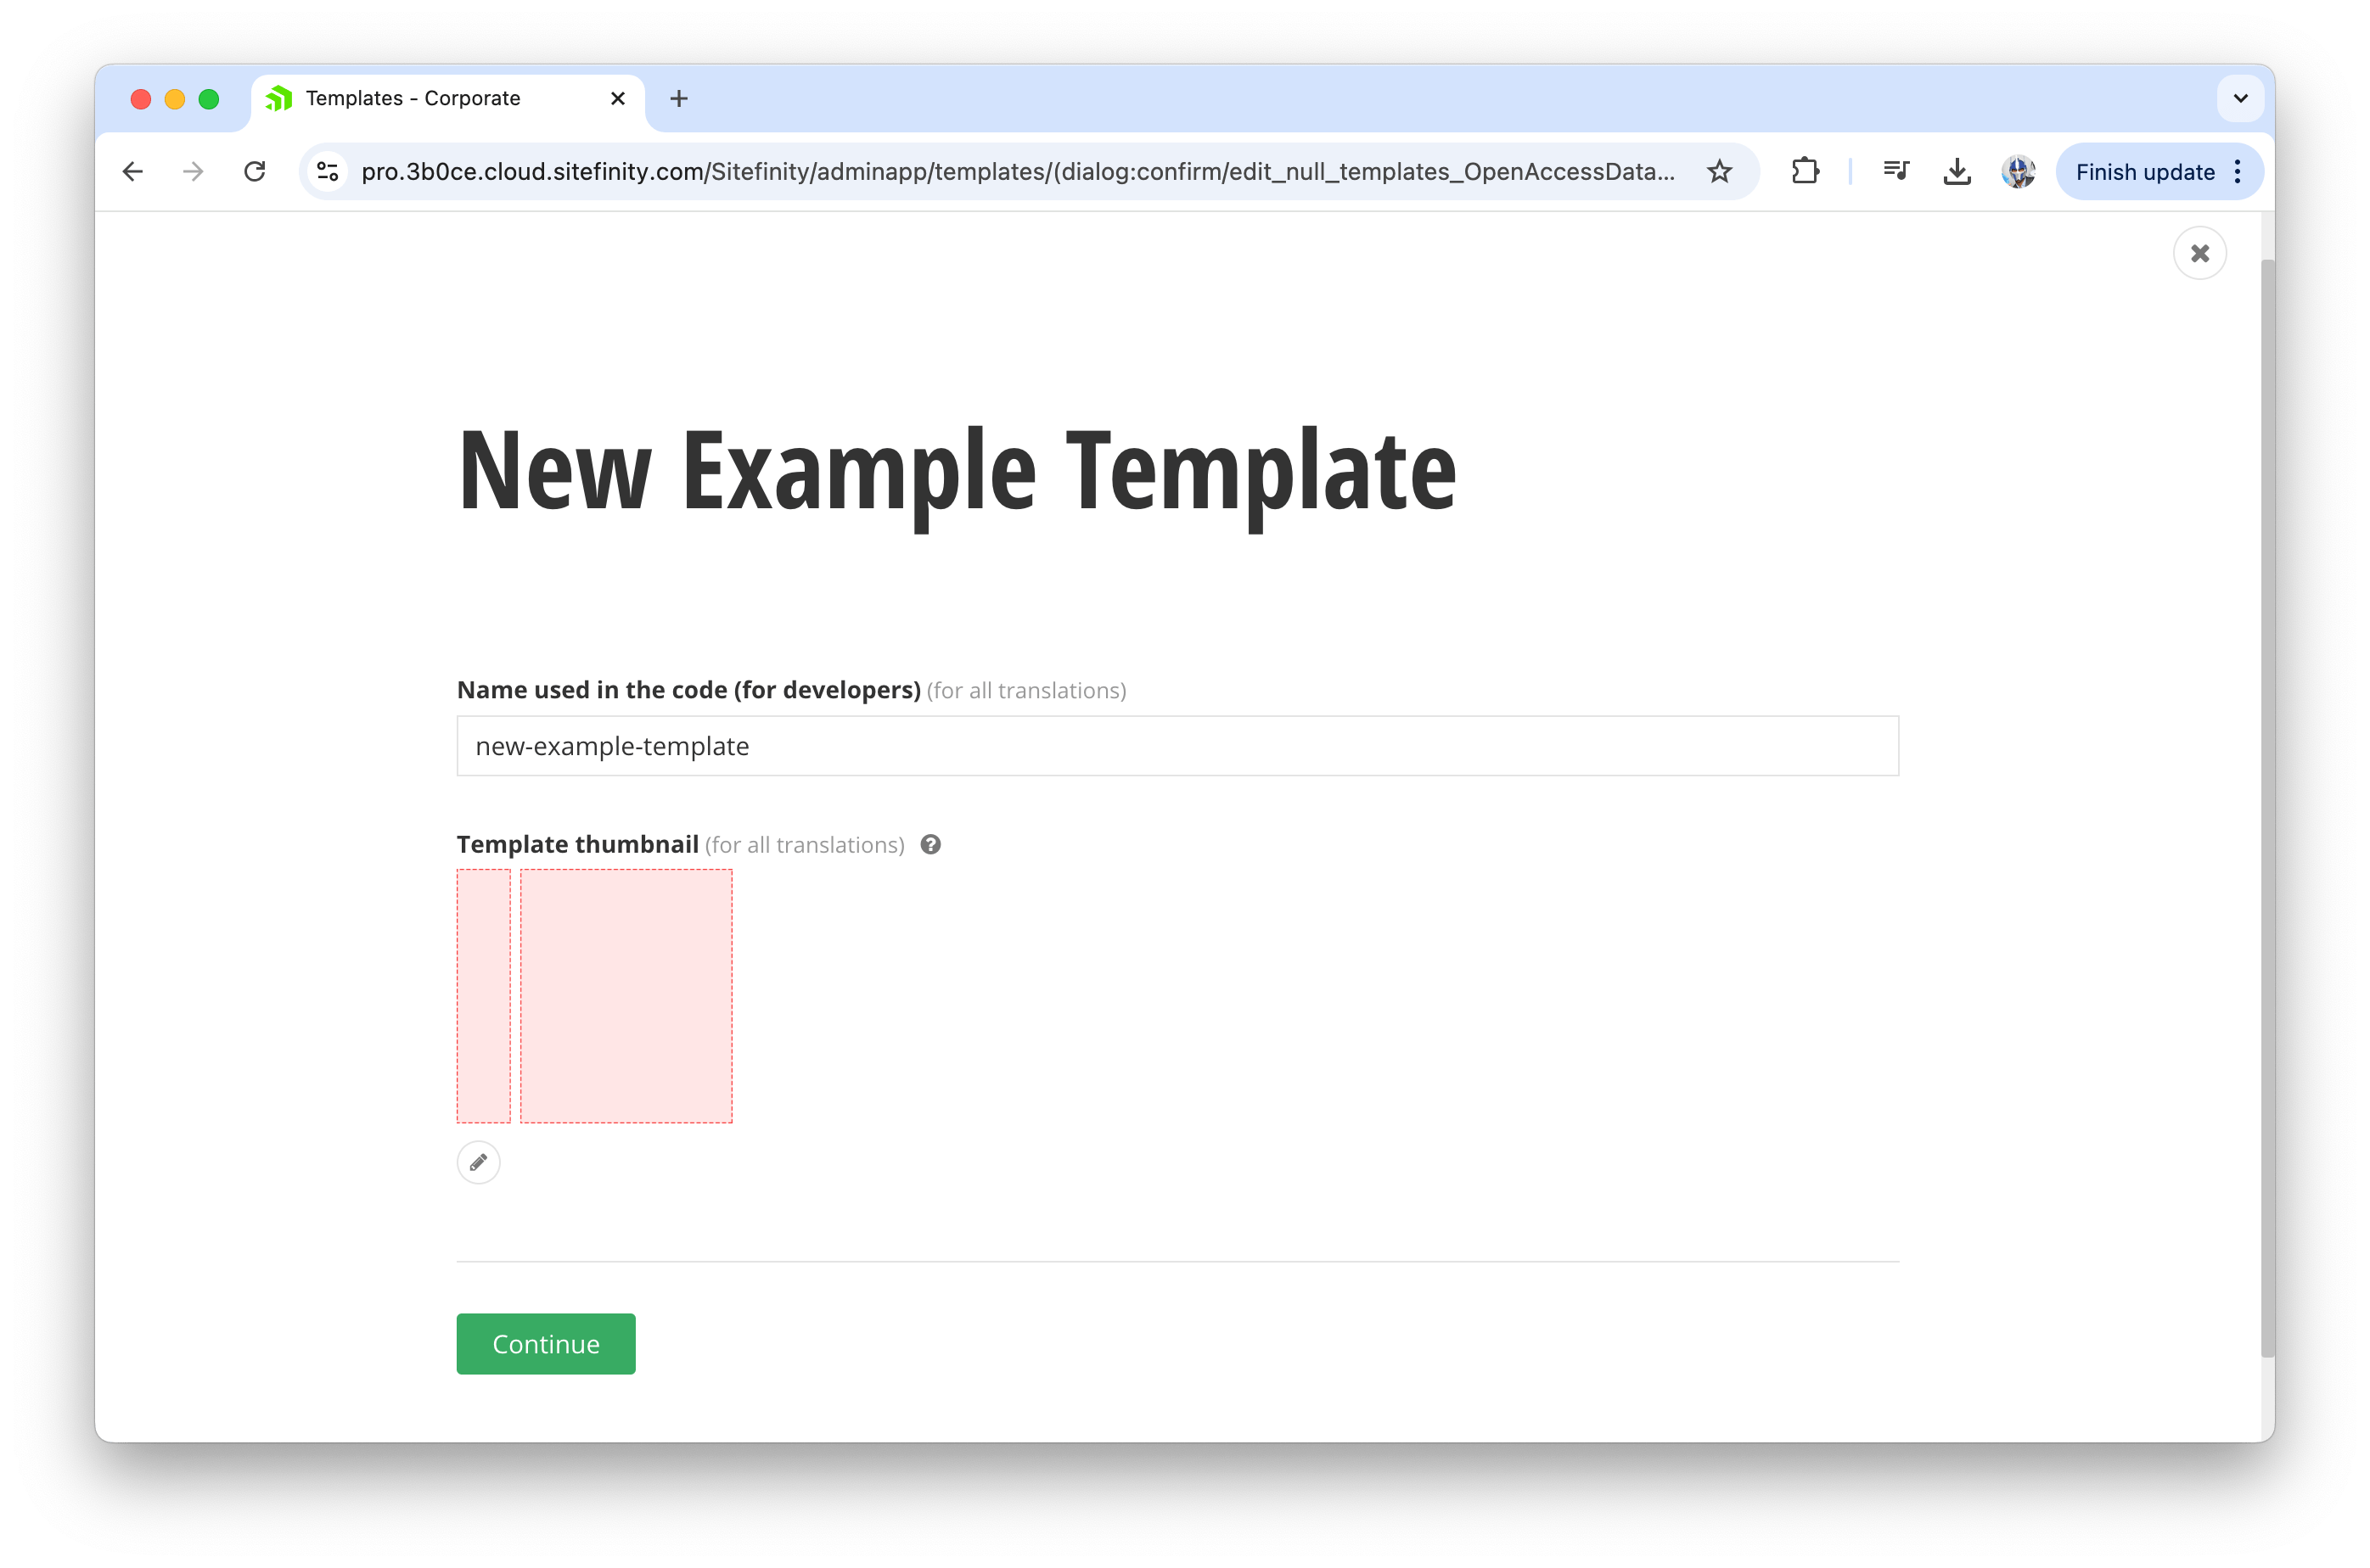
Task: Click the browser back navigation arrow
Action: pos(138,170)
